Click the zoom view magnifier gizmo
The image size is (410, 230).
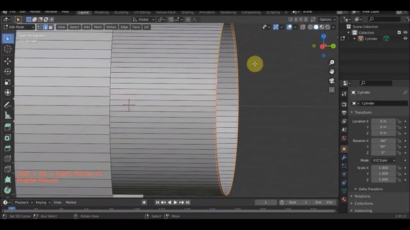pyautogui.click(x=332, y=63)
